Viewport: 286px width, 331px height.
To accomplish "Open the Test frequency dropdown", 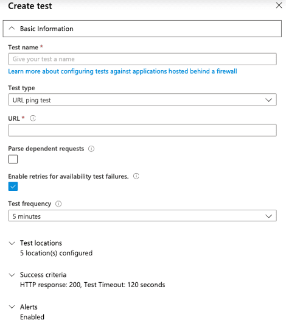I will (142, 216).
